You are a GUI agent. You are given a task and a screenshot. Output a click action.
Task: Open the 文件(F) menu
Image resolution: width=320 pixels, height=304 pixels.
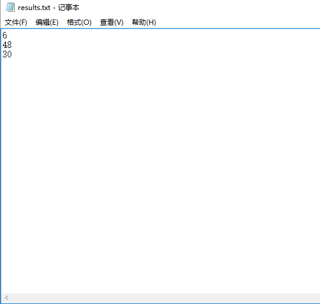pos(16,22)
